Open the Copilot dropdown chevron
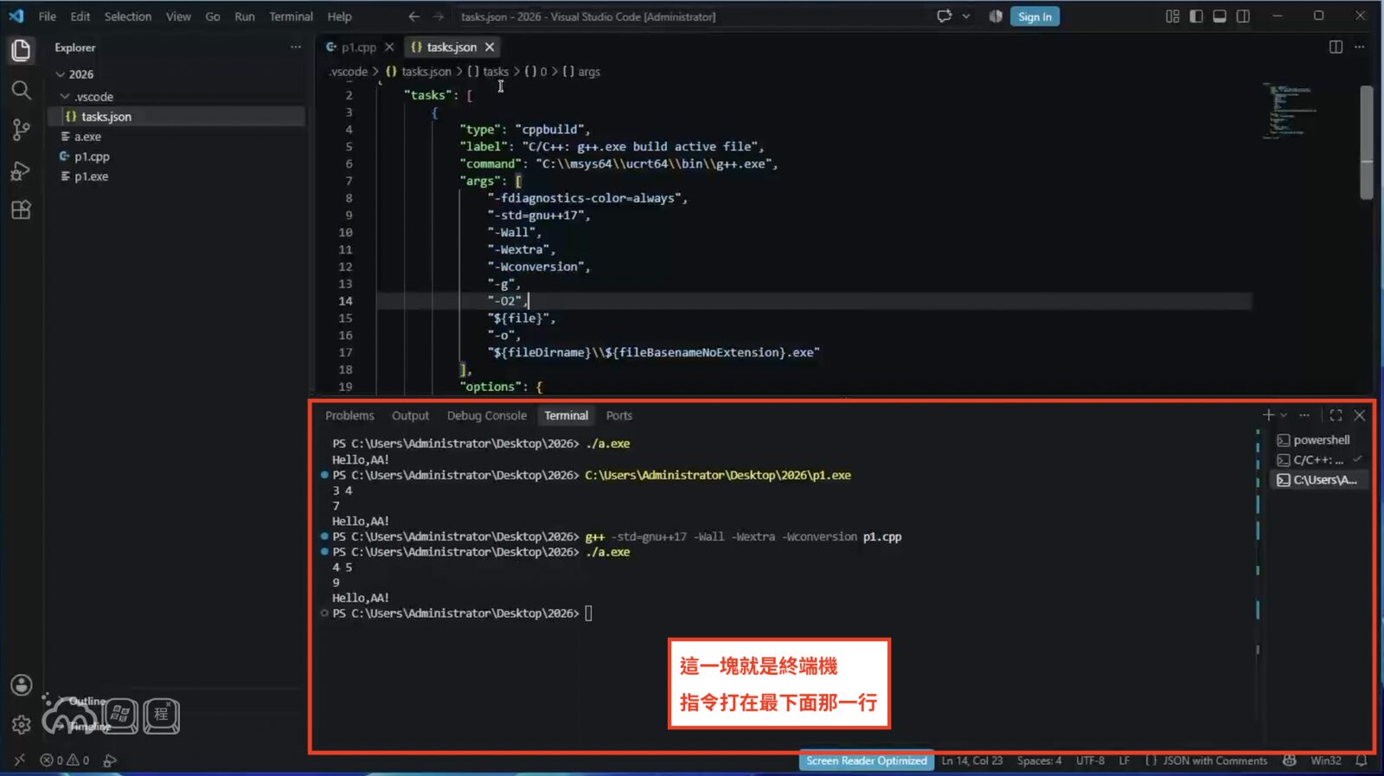The width and height of the screenshot is (1384, 776). tap(965, 16)
